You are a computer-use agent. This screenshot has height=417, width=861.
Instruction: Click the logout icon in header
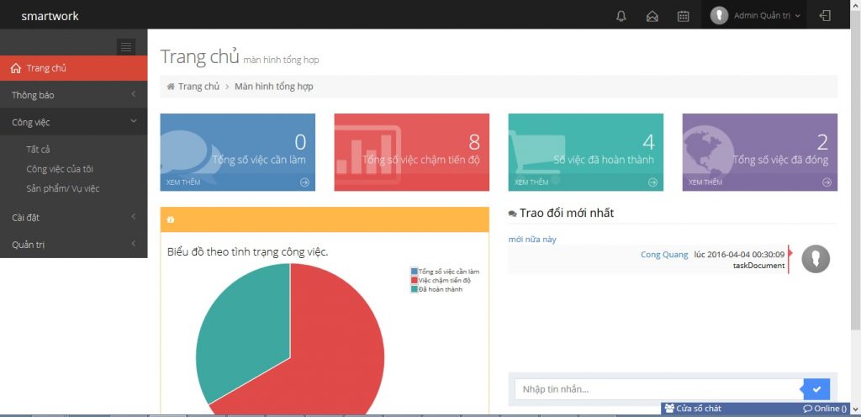pos(825,15)
